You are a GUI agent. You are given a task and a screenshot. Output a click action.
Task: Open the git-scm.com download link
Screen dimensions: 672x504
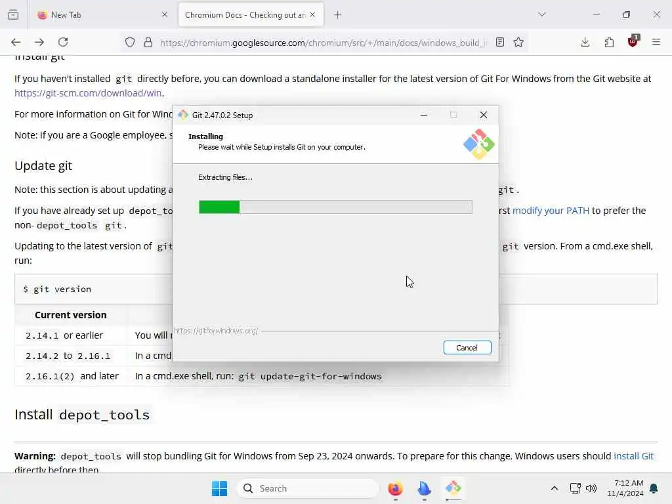pos(89,93)
